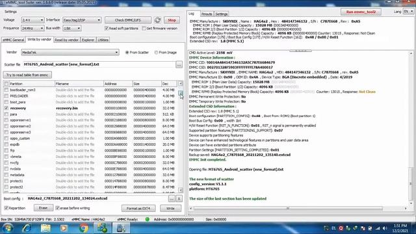Check the boot_para partition checkbox
The height and width of the screenshot is (234, 416).
6,102
